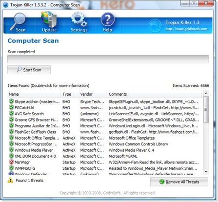218x202 pixels.
Task: Click the green shield icon for Skype add-on
Action: point(11,101)
